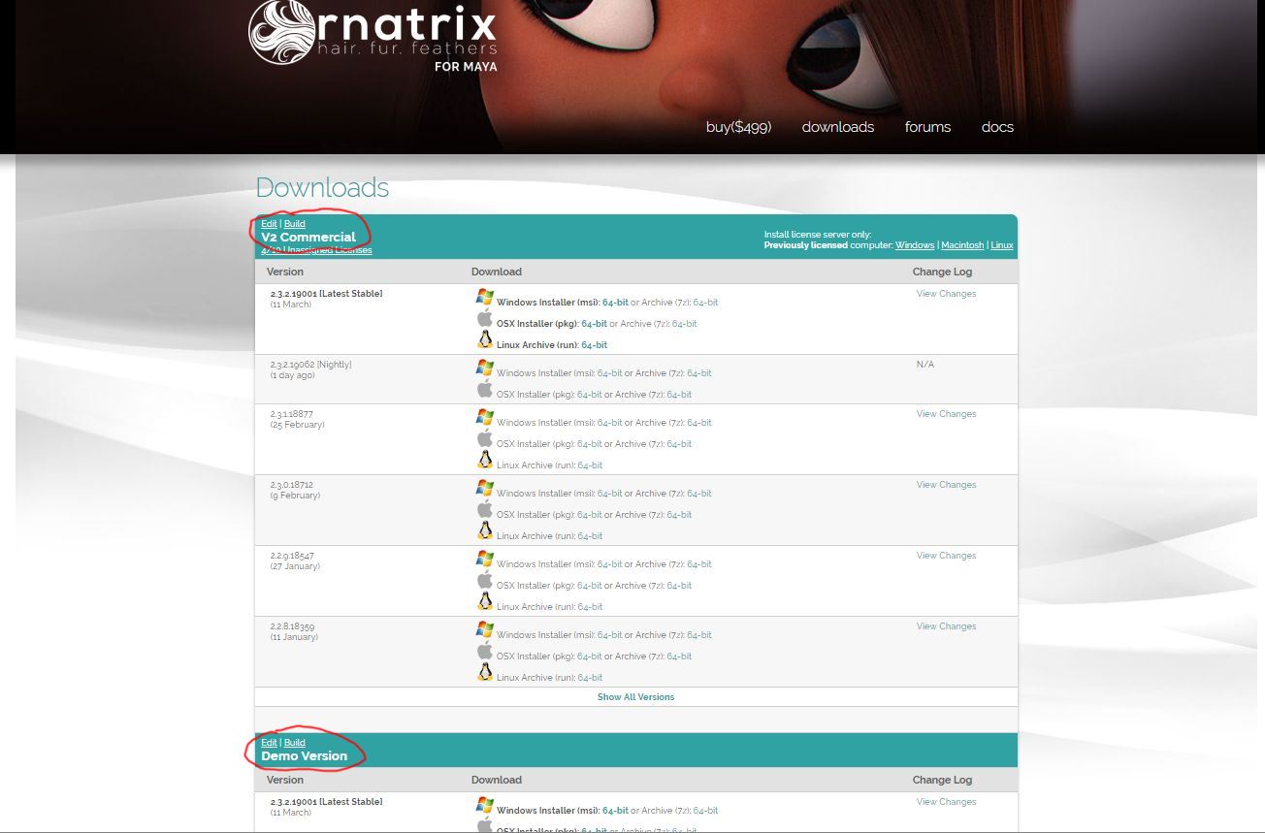Click Apple icon for version 2.2.9.18547
Viewport: 1265px width, 833px height.
tap(485, 580)
